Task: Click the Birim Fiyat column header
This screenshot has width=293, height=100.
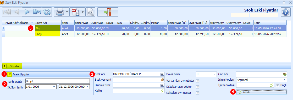Action: coord(82,23)
